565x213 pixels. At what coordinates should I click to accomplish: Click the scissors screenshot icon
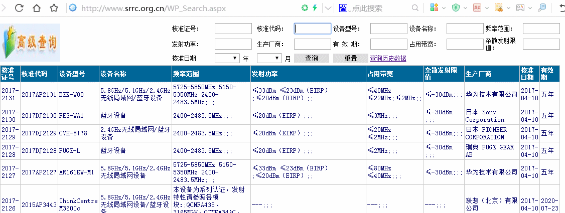click(x=499, y=7)
